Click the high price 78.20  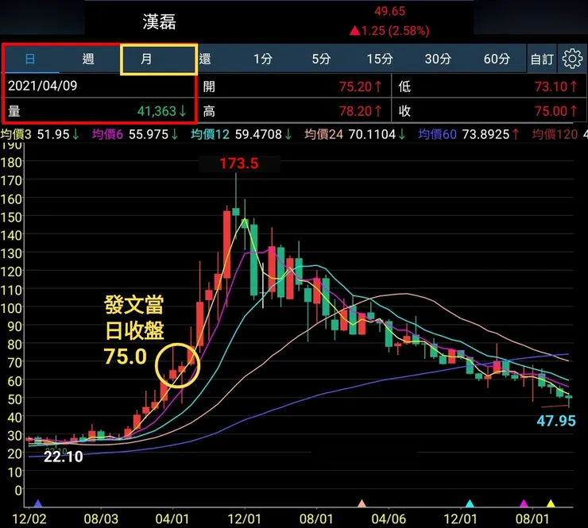pyautogui.click(x=355, y=111)
